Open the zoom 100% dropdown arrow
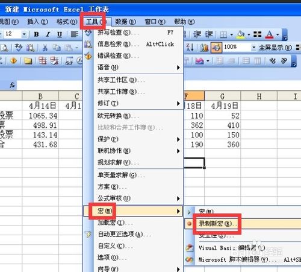Image resolution: width=301 pixels, height=272 pixels. click(254, 48)
